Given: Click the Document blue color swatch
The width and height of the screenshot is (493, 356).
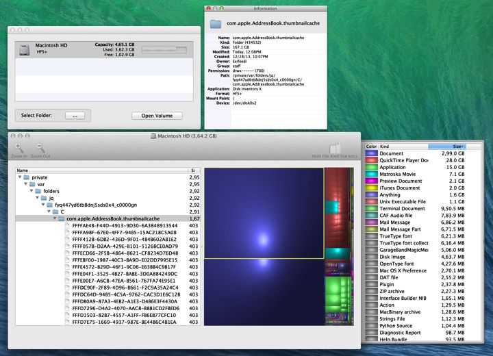Looking at the screenshot, I should pyautogui.click(x=371, y=153).
